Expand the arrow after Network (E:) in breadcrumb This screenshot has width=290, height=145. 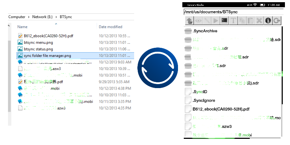56,17
